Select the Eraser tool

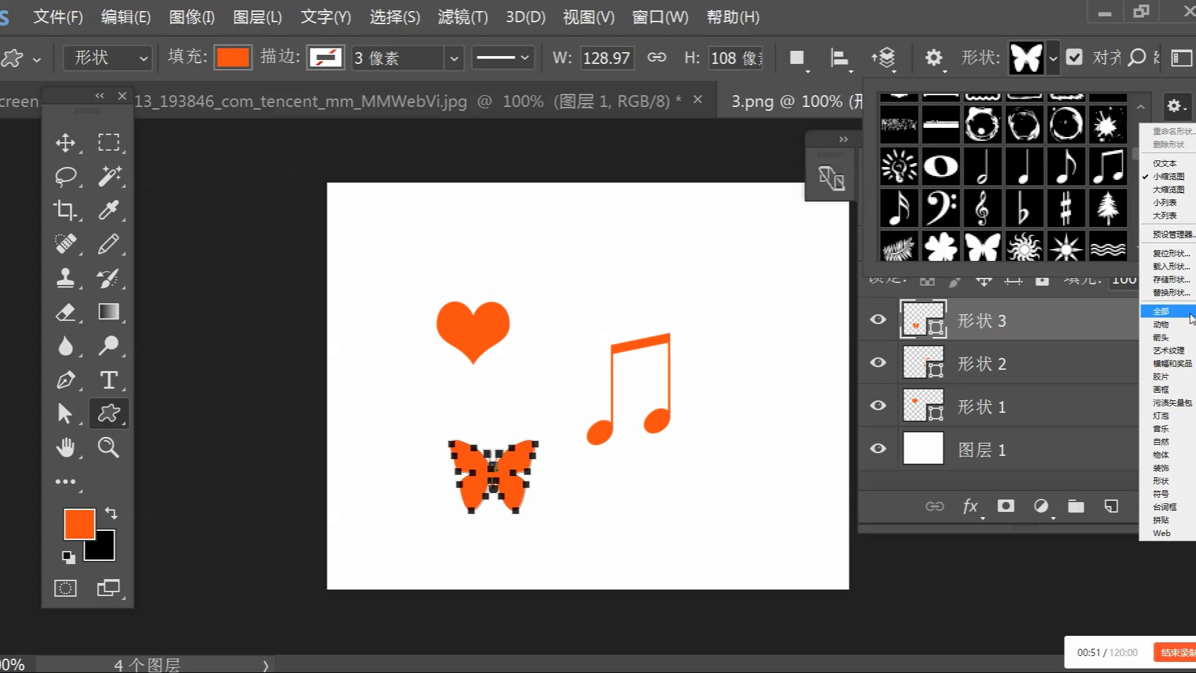point(65,312)
